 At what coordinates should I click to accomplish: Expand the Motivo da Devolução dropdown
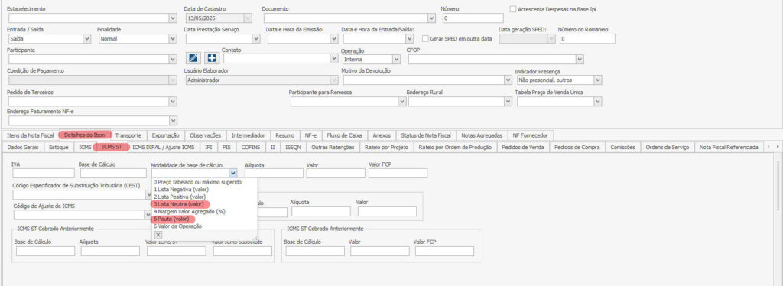(508, 80)
